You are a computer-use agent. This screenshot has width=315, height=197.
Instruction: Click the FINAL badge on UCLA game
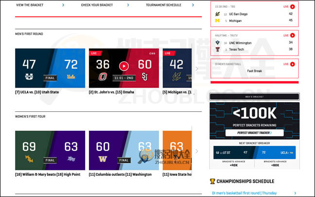pos(50,78)
